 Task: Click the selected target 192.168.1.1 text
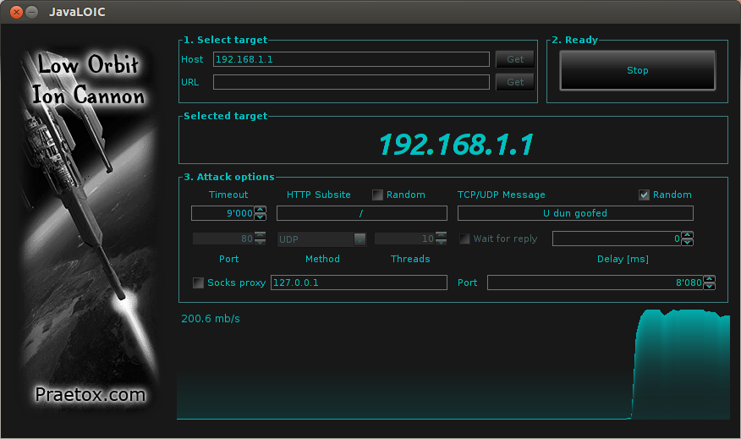[x=456, y=145]
